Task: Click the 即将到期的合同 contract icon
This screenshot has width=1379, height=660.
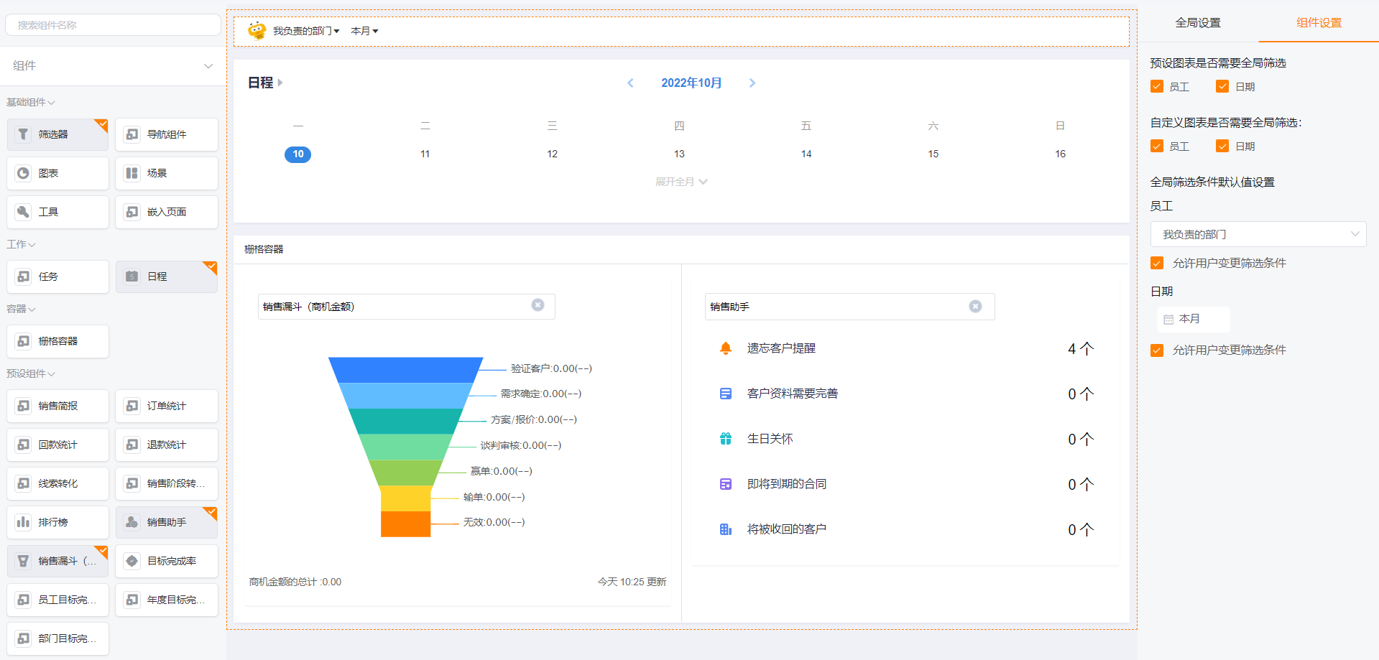Action: [726, 484]
